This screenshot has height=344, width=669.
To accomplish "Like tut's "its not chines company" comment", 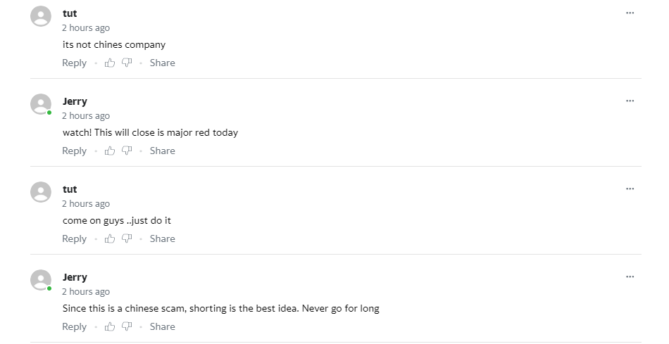I will pos(110,63).
